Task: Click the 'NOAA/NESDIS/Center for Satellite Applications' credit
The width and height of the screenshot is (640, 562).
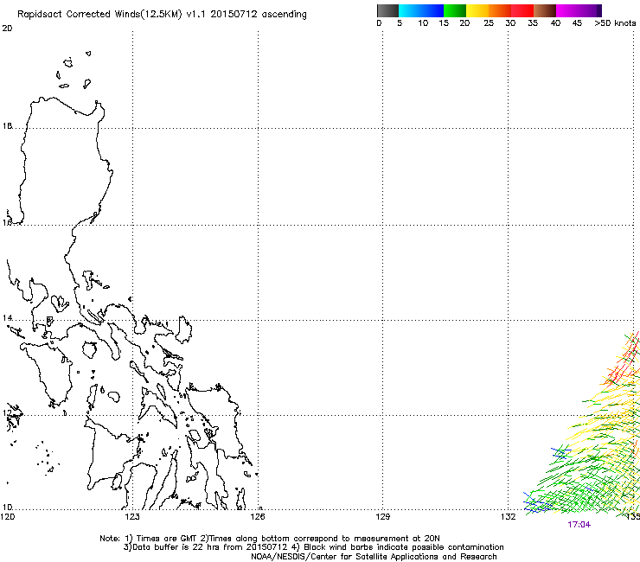Action: coord(374,557)
